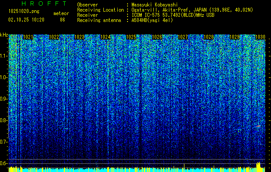Viewport: 271px width, 172px height.
Task: Click the 1026 time marker
Action: click(157, 37)
